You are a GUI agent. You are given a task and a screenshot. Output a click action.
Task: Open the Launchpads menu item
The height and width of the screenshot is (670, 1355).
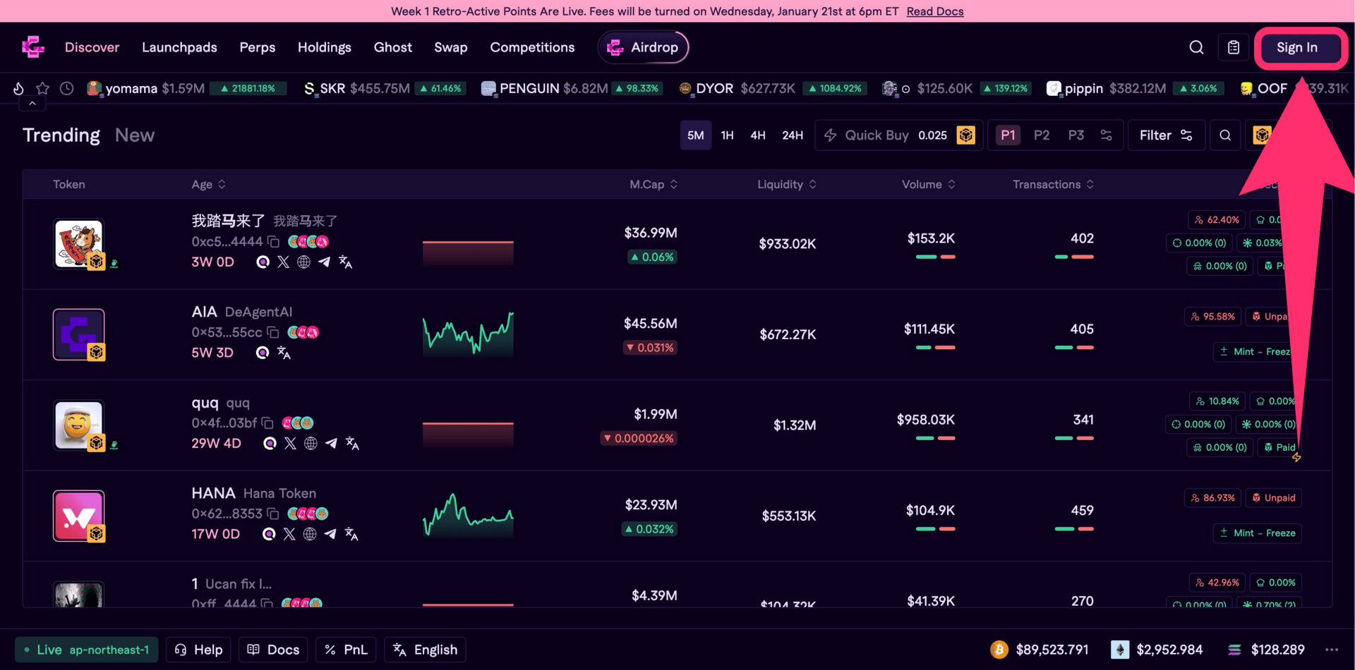[x=179, y=47]
